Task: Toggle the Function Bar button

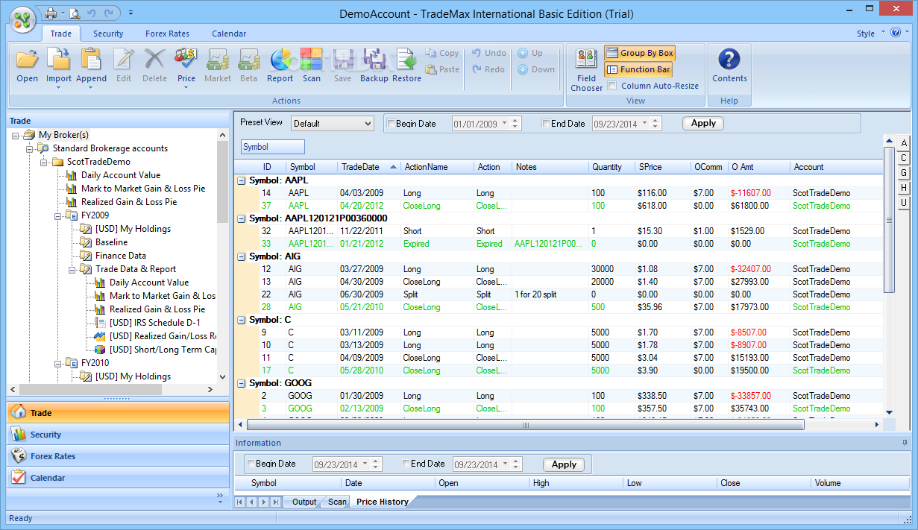Action: tap(638, 69)
